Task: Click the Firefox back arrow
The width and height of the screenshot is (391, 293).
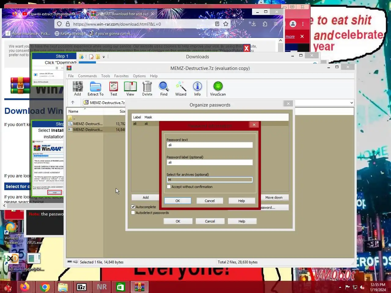Action: 9,24
